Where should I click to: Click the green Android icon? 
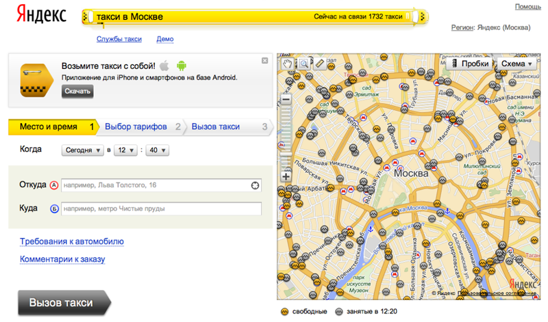(182, 65)
